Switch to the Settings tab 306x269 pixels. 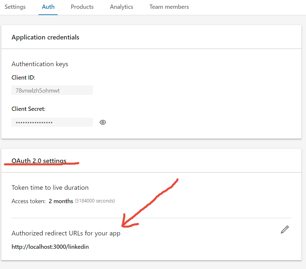[x=15, y=7]
